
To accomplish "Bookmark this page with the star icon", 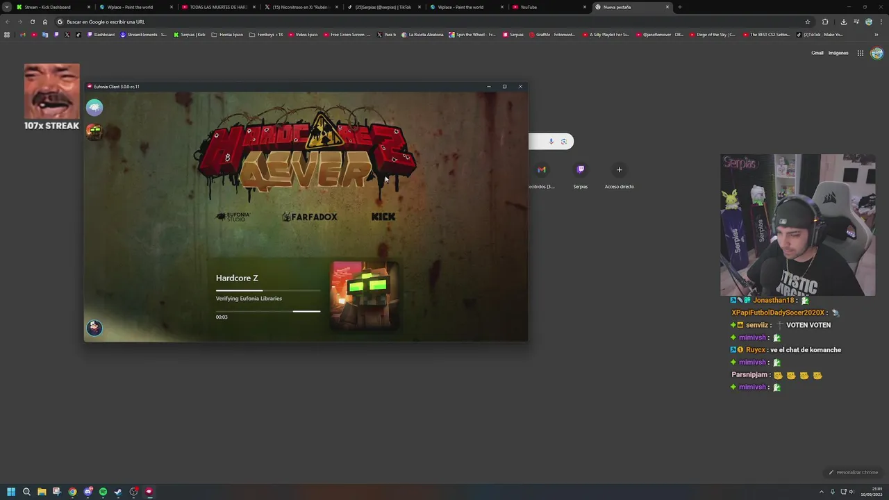I will coord(808,22).
